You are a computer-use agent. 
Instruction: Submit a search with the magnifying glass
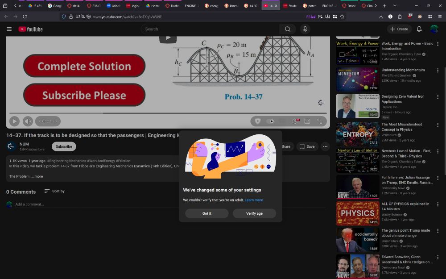(x=288, y=29)
